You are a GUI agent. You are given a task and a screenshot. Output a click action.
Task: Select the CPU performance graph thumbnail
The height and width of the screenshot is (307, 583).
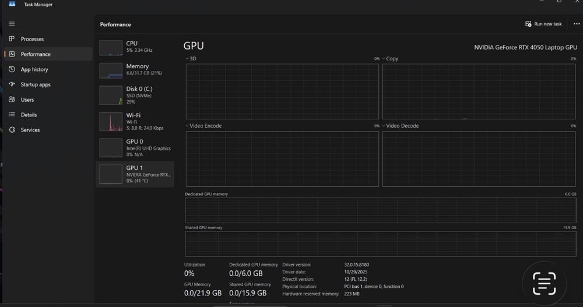pyautogui.click(x=111, y=48)
